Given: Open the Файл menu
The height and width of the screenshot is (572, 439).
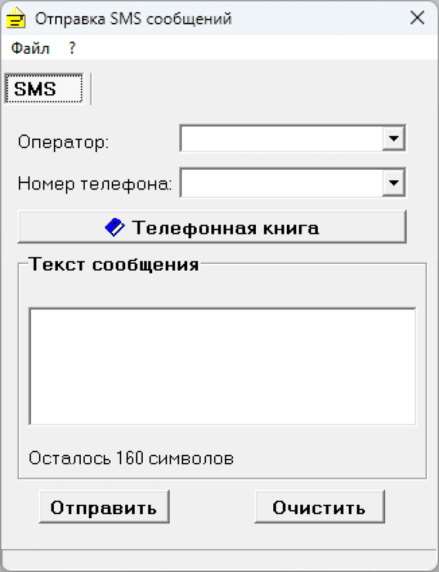Looking at the screenshot, I should tap(30, 49).
